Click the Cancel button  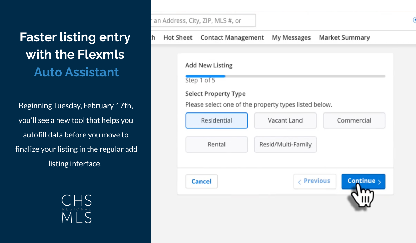tap(201, 181)
